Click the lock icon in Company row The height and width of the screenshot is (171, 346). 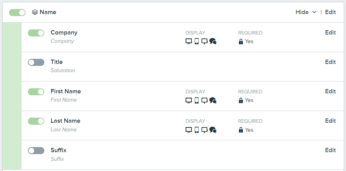(241, 42)
